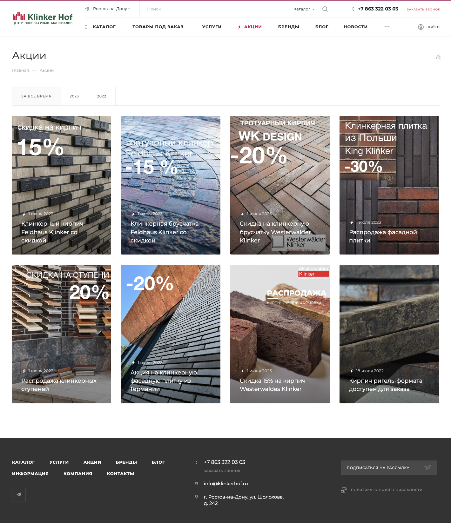Click the info@klinkerhof.ru email link
This screenshot has height=523, width=451.
click(226, 484)
